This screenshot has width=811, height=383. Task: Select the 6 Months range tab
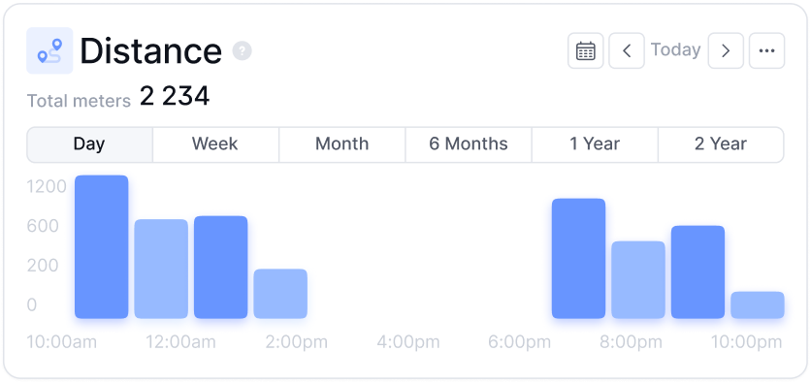point(469,144)
